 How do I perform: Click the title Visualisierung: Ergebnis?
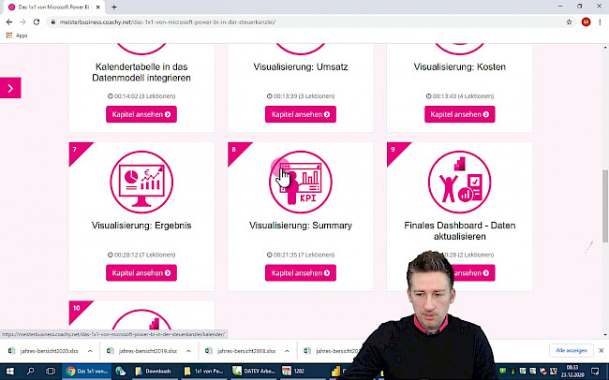point(141,226)
